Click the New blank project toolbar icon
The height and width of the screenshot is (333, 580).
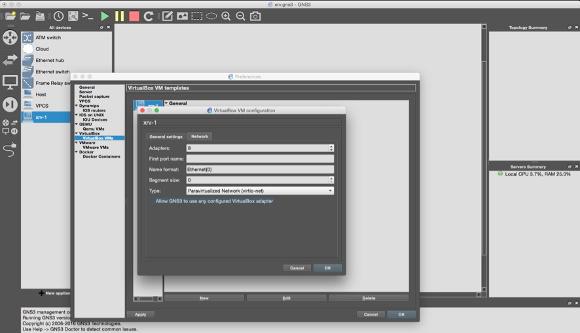coord(10,16)
